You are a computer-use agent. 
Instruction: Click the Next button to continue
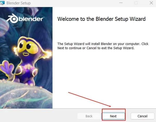coord(113,116)
